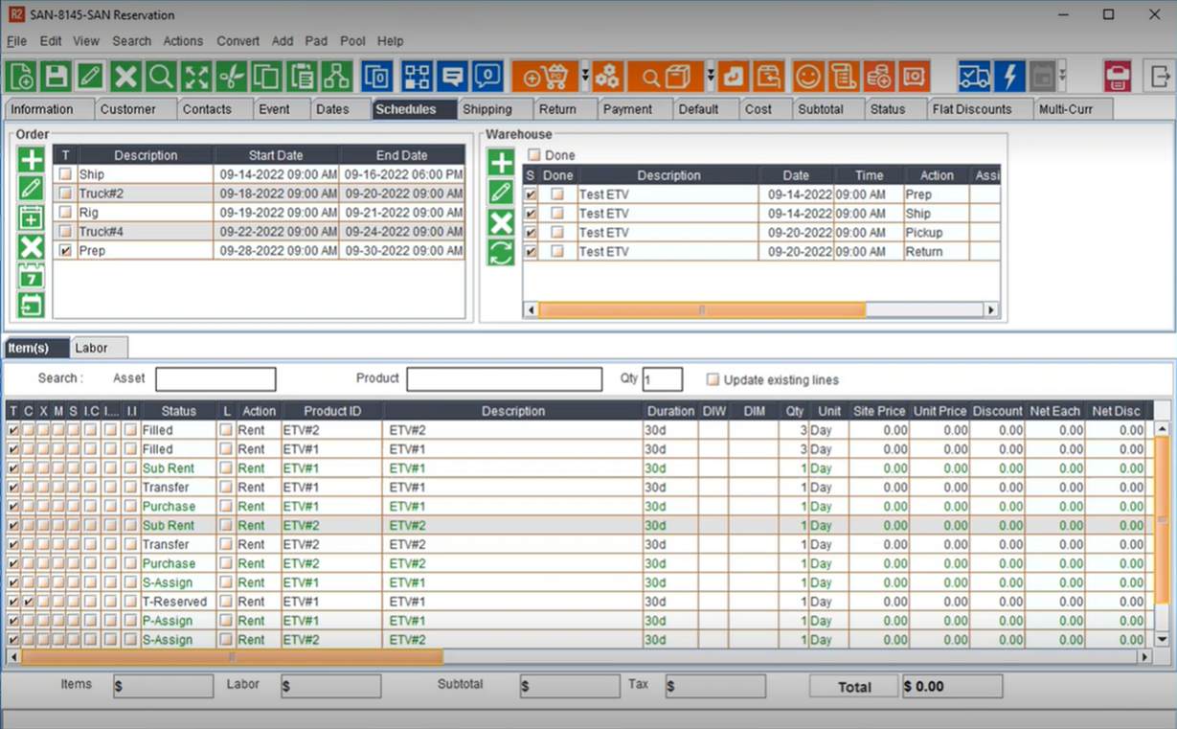
Task: Open dropdown arrow next to search-box icon
Action: click(x=711, y=77)
